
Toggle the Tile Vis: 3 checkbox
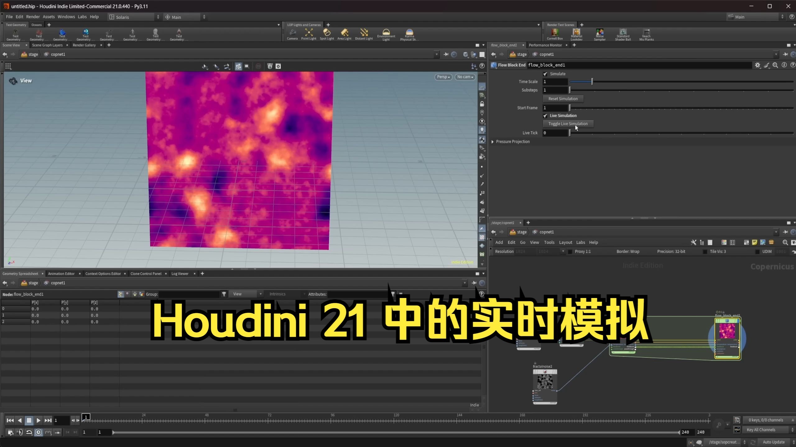(705, 252)
